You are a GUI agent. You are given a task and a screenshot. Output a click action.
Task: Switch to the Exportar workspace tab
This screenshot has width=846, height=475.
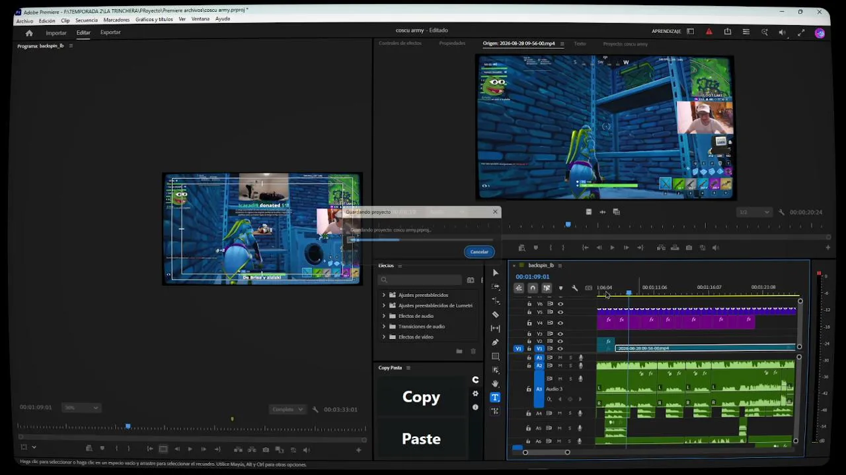coord(110,32)
